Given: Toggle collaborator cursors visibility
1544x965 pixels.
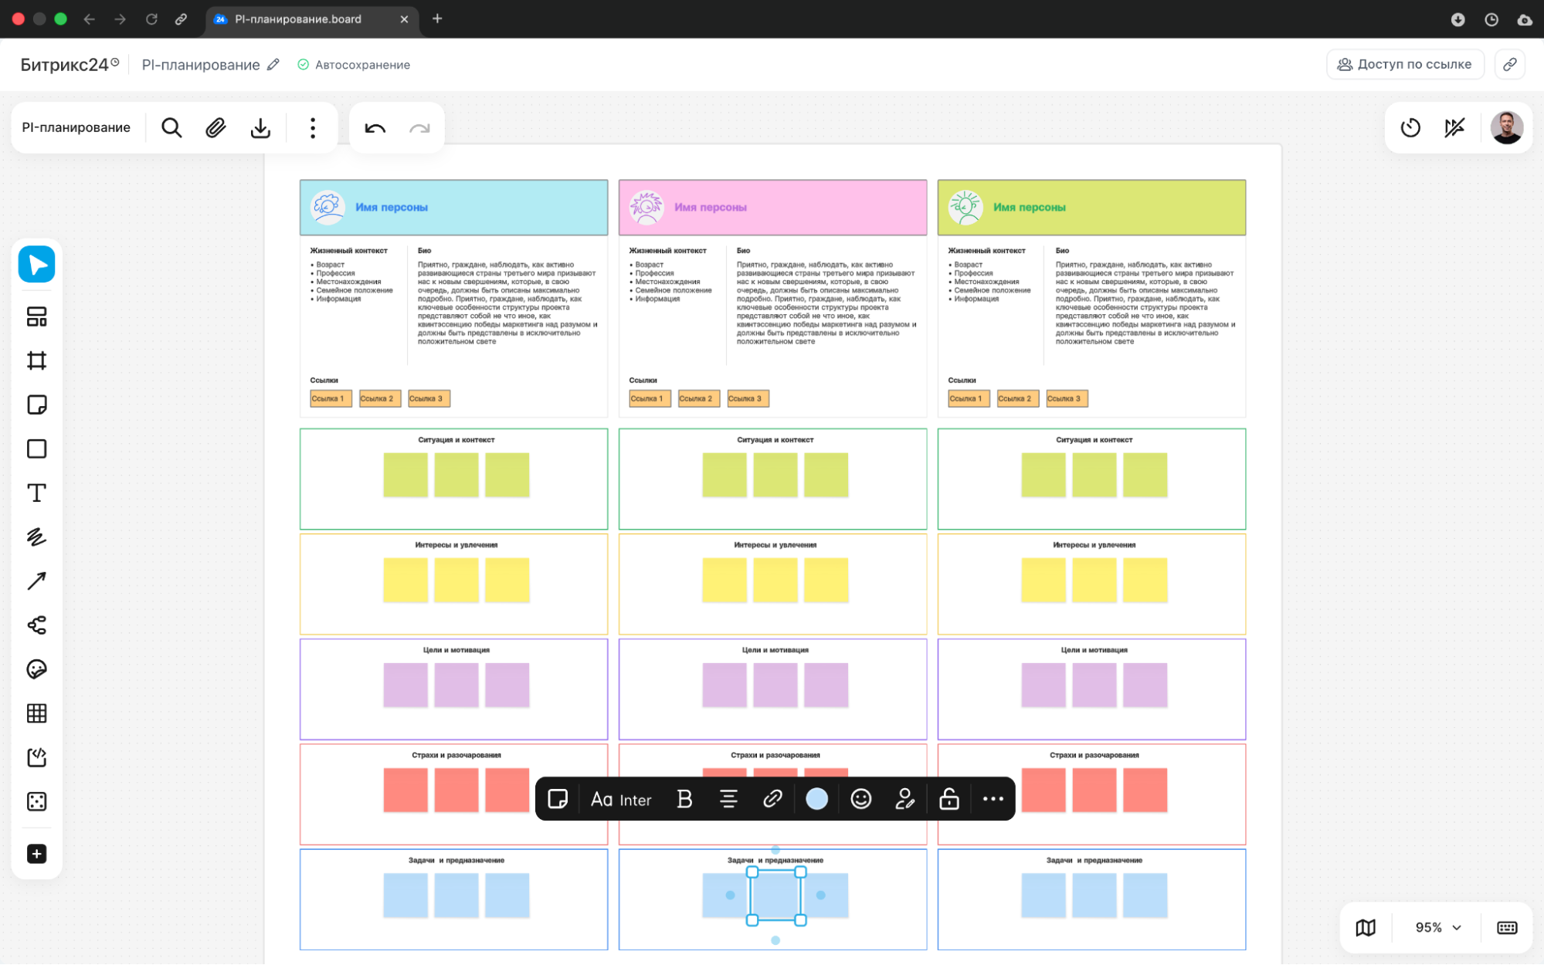Looking at the screenshot, I should tap(1454, 127).
